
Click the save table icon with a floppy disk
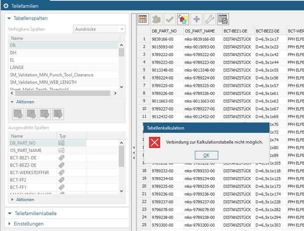223,19
